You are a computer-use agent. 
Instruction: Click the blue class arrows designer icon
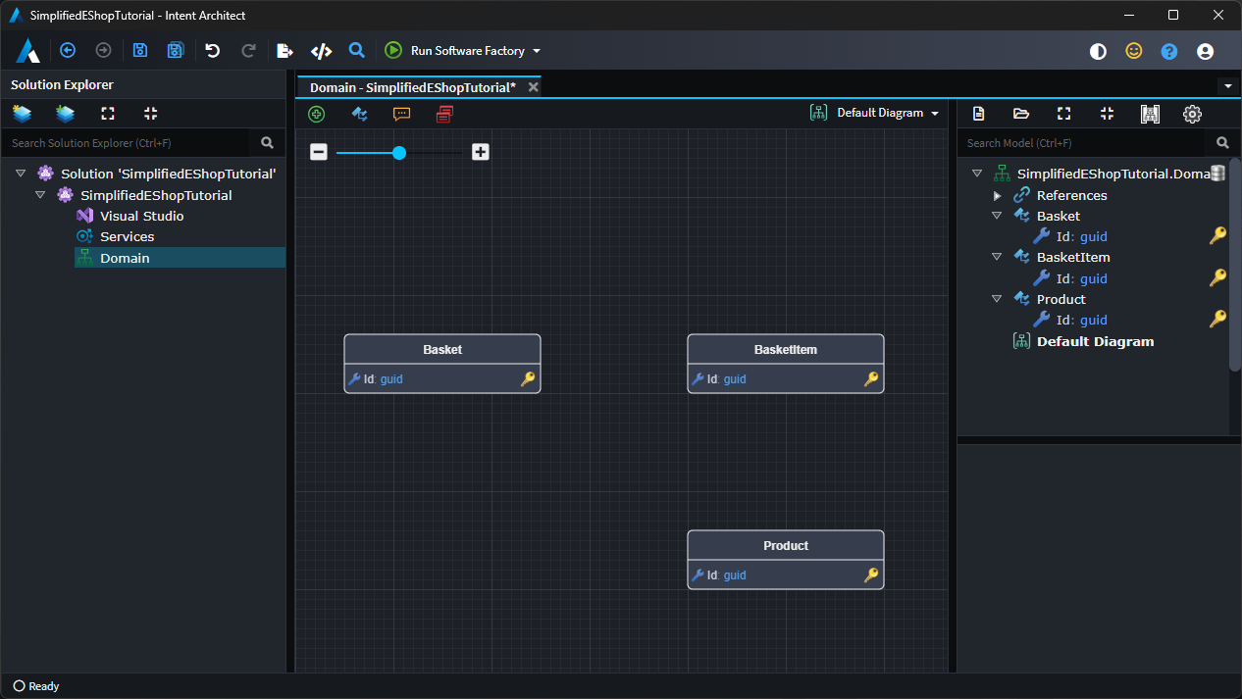coord(360,114)
